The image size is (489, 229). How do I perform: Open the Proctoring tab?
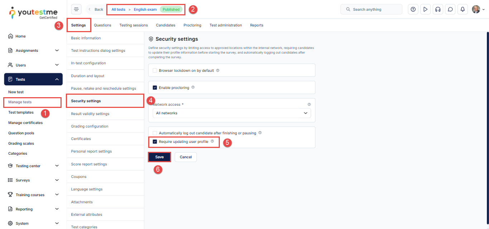coord(192,25)
